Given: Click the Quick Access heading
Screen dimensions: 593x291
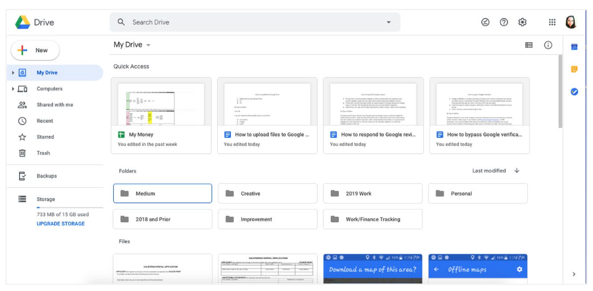Looking at the screenshot, I should 131,66.
